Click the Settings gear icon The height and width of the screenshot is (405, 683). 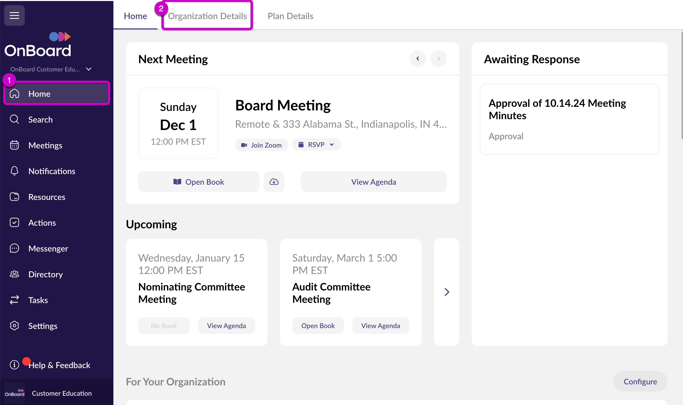click(x=14, y=326)
